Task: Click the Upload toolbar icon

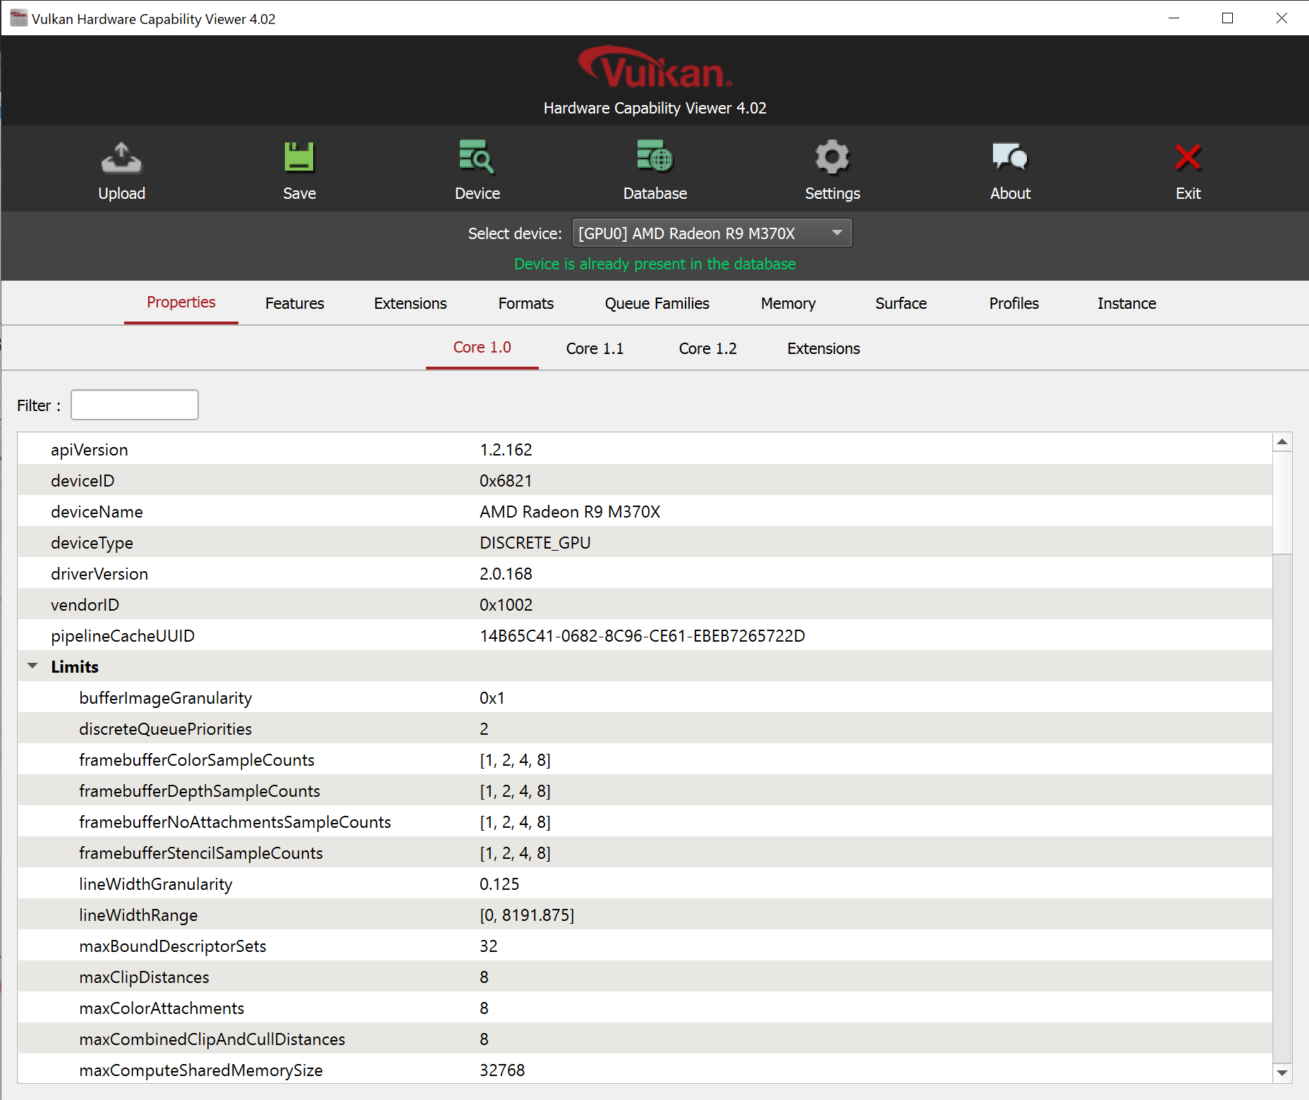Action: click(121, 157)
